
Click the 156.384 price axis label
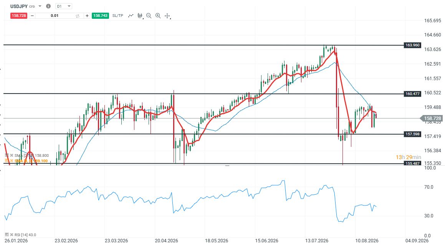coord(432,150)
